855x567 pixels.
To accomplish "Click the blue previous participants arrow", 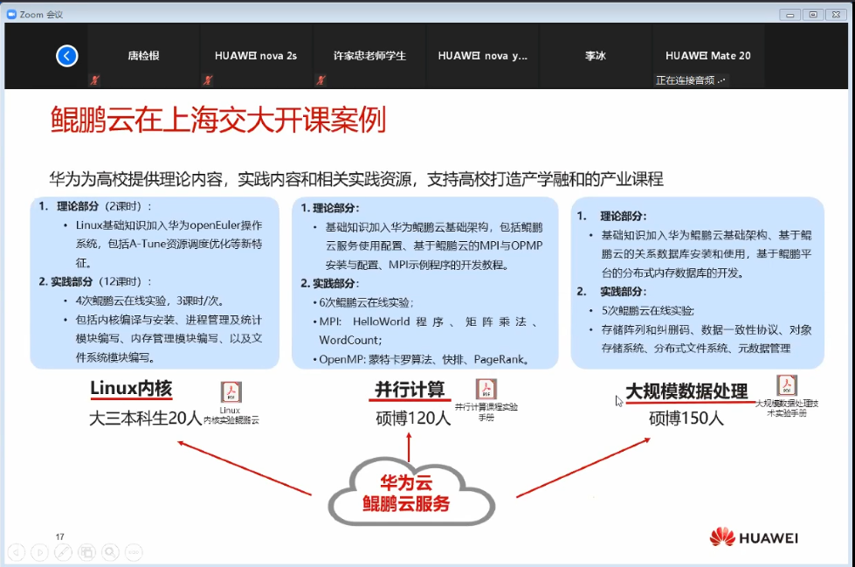I will [67, 56].
